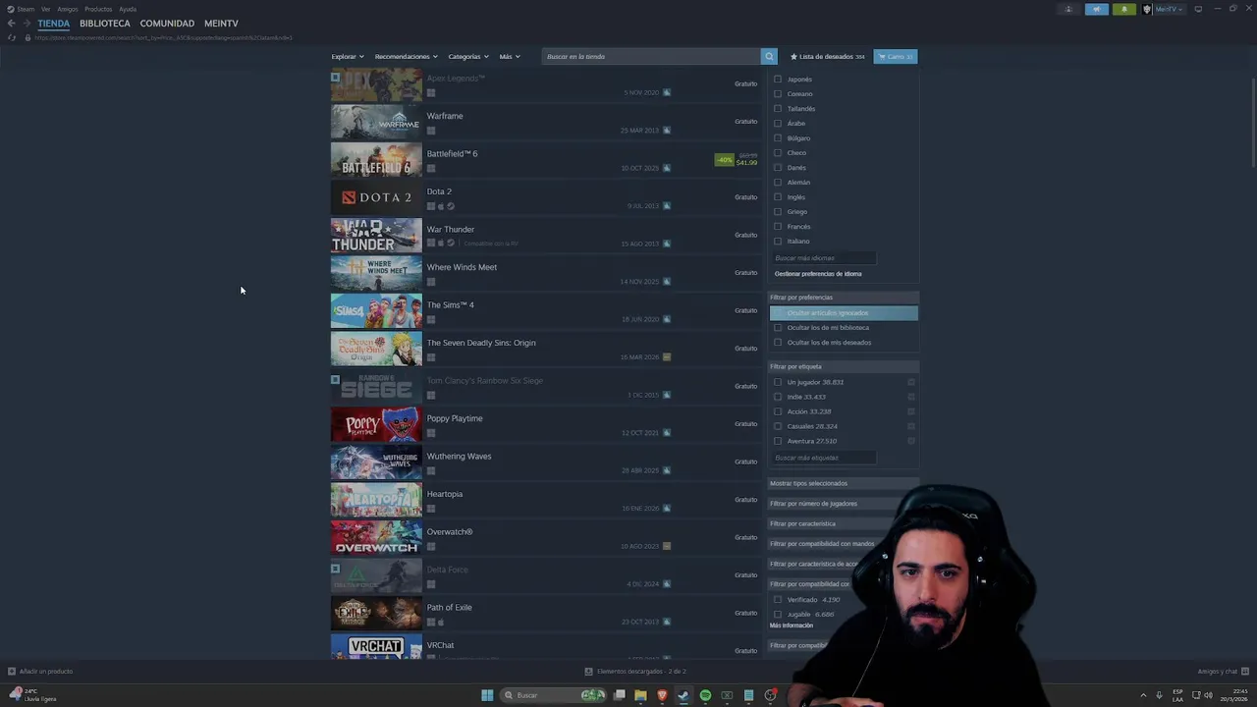Viewport: 1257px width, 707px height.
Task: Open the downloads icon in bottom bar
Action: 588,672
